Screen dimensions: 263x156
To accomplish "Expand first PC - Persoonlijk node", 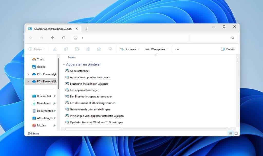I will click(x=28, y=74).
